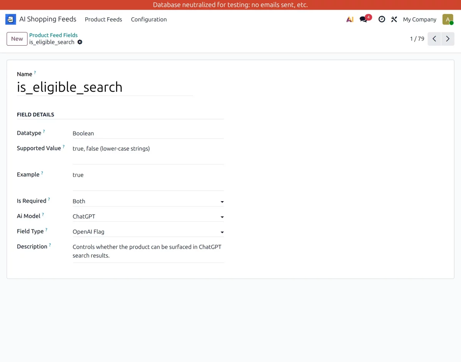Screen dimensions: 461x362
Task: Open the Product Feeds menu
Action: [103, 19]
